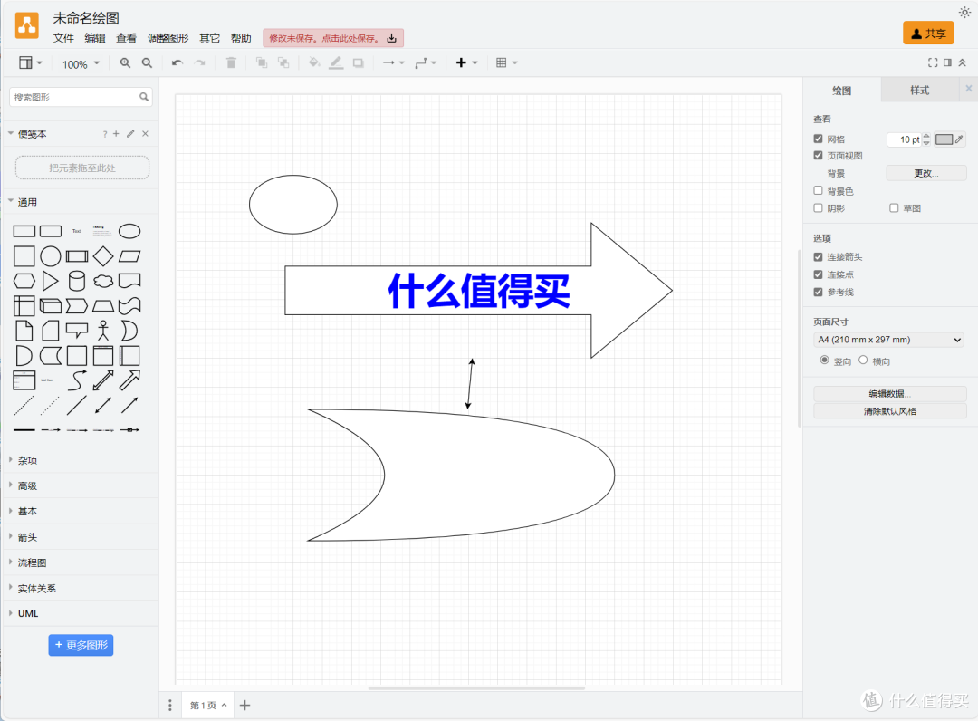The width and height of the screenshot is (978, 721).
Task: Enable the 背景色 checkbox
Action: [819, 190]
